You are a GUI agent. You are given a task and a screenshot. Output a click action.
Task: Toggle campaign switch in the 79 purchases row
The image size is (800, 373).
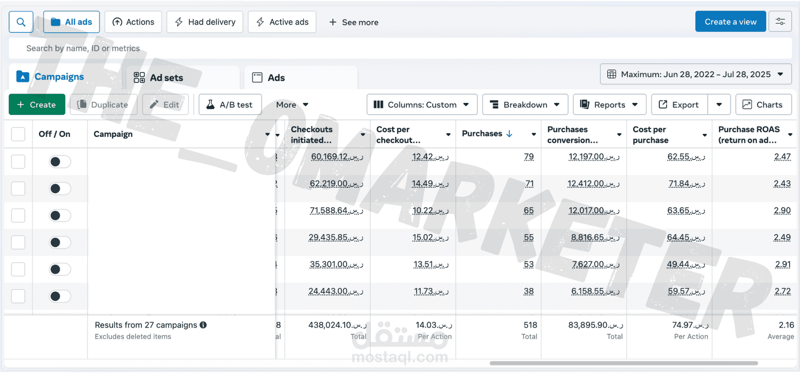pyautogui.click(x=60, y=162)
